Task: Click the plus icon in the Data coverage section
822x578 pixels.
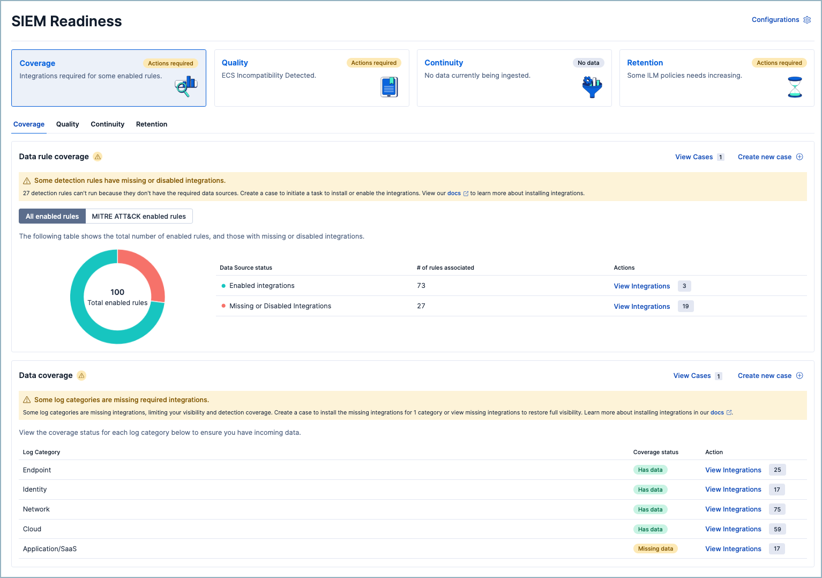Action: point(799,375)
